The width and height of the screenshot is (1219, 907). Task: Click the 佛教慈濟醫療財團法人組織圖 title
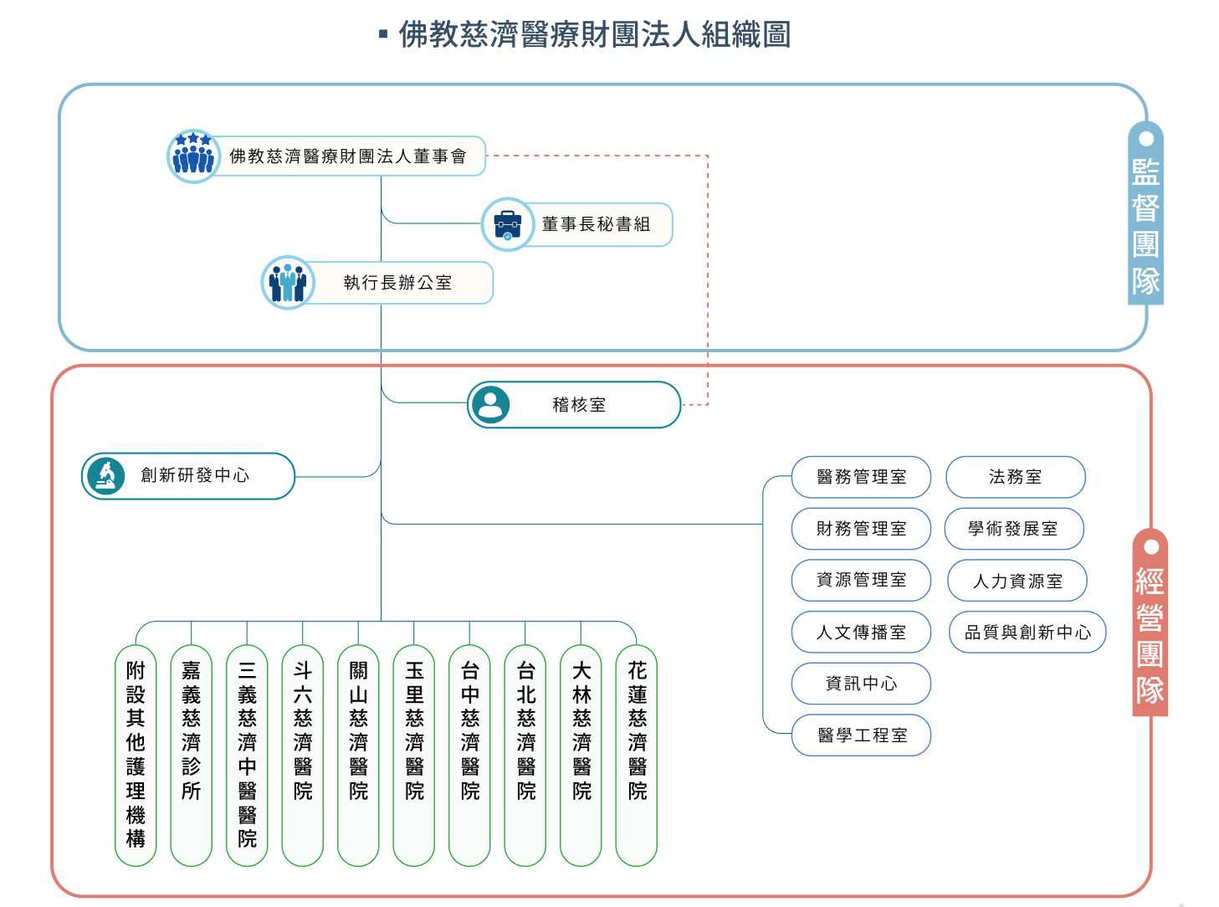(595, 34)
